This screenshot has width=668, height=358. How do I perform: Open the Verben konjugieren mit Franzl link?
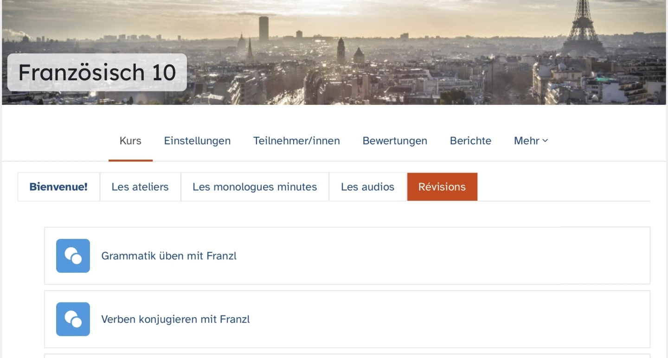(175, 320)
